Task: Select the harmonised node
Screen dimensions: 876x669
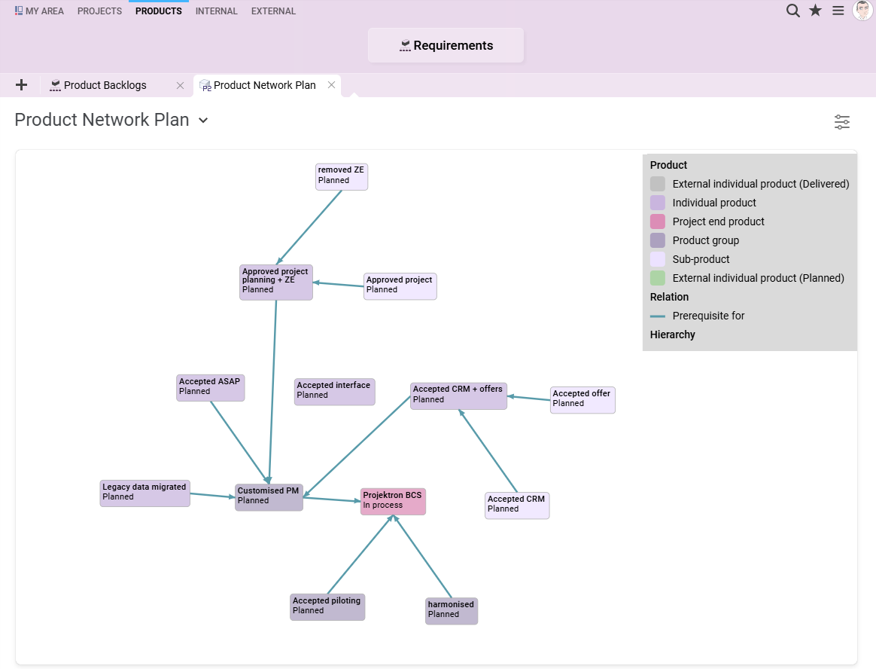Action: [x=452, y=611]
